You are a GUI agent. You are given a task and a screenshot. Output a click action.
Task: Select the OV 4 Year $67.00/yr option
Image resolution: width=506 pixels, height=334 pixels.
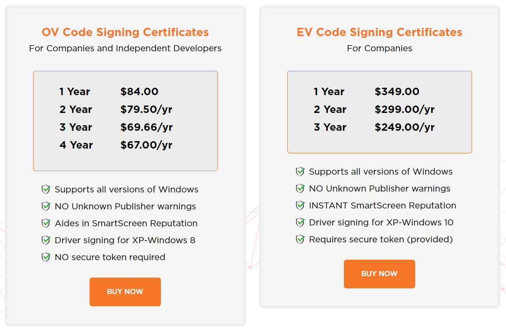116,145
